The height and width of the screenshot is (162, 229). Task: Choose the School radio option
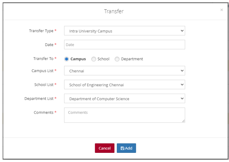93,59
